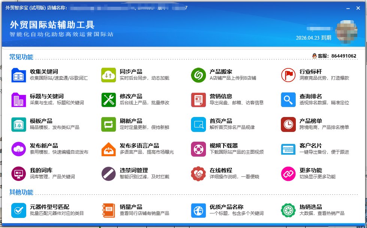This screenshot has height=228, width=367.
Task: Click description 下载国际站产品的主图视频
Action: tap(237, 152)
